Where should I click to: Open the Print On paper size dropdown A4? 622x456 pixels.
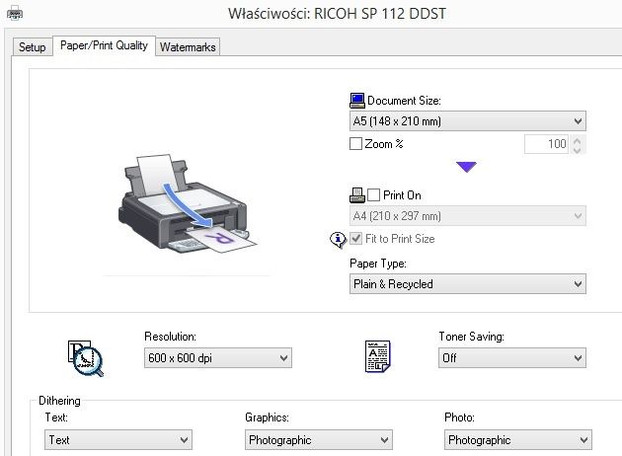point(468,216)
